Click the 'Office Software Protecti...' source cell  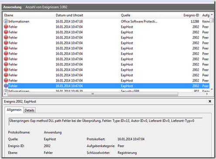coord(139,21)
